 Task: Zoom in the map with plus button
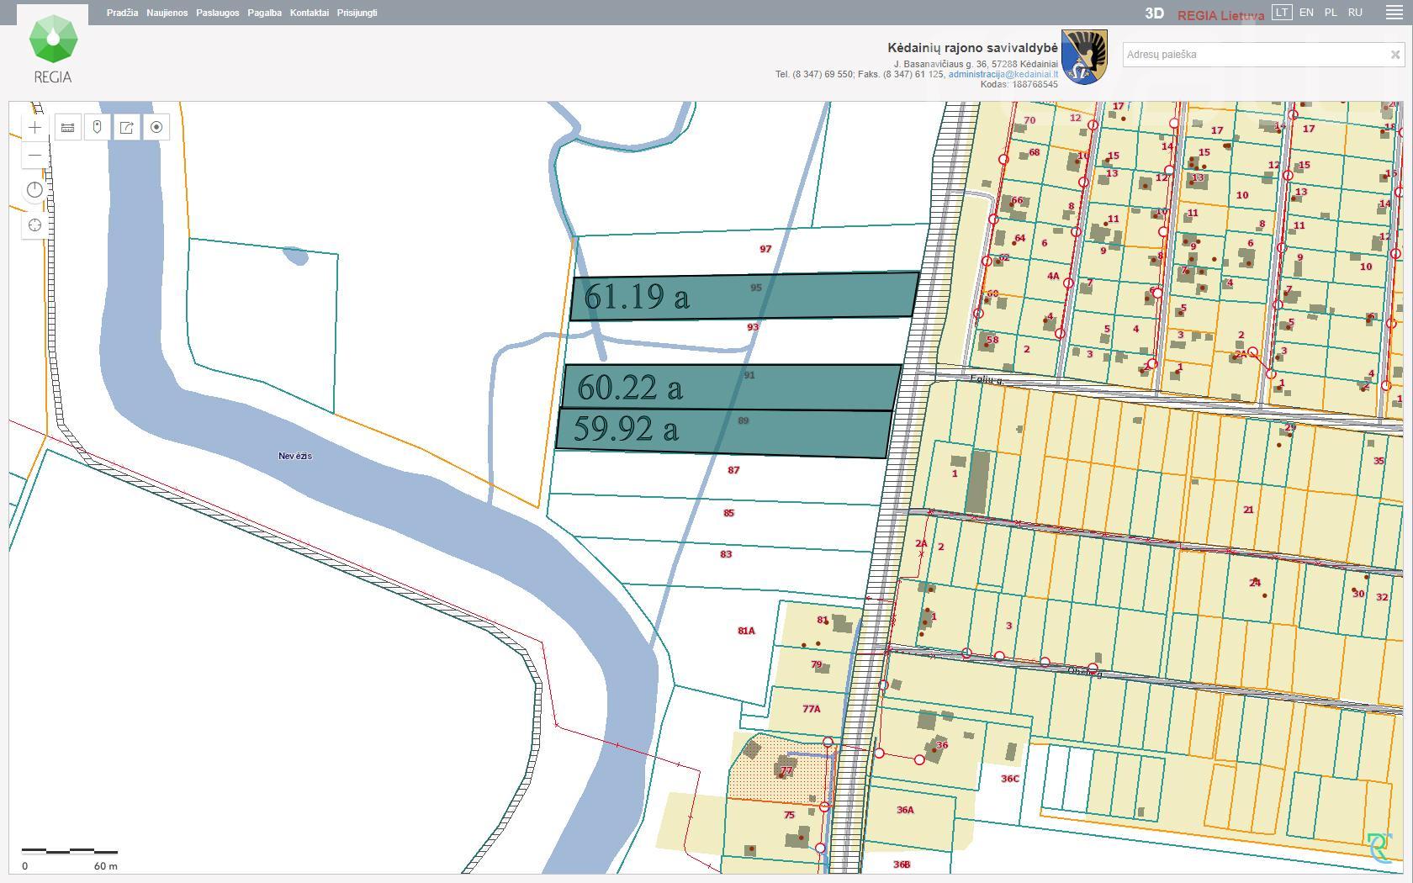click(x=34, y=128)
